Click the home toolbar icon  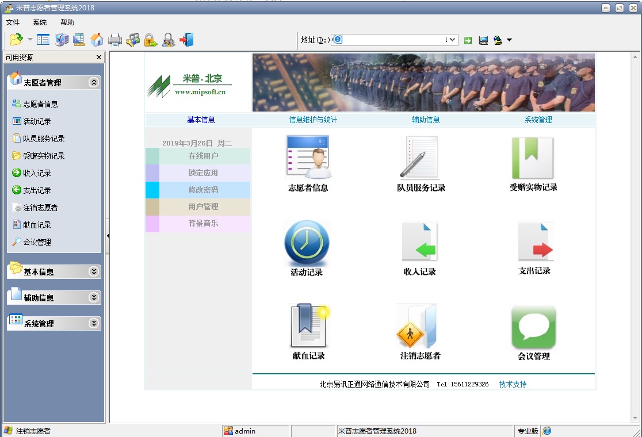pos(97,40)
